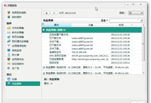The image size is (151, 103).
Task: Open the 检测到的威胁 shield icon
Action: [x=9, y=13]
